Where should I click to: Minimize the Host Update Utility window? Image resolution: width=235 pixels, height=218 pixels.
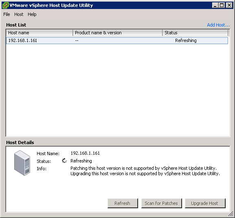[215, 5]
